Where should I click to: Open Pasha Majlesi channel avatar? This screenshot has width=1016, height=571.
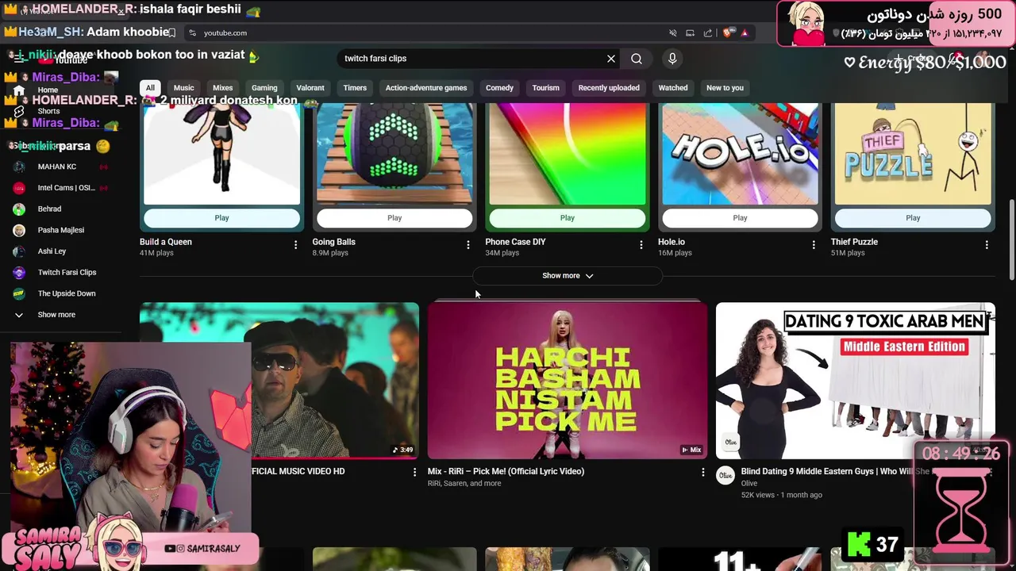pyautogui.click(x=19, y=230)
